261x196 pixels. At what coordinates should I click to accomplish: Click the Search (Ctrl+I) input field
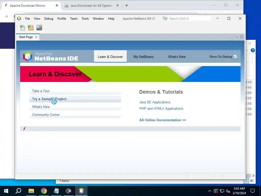[x=190, y=18]
